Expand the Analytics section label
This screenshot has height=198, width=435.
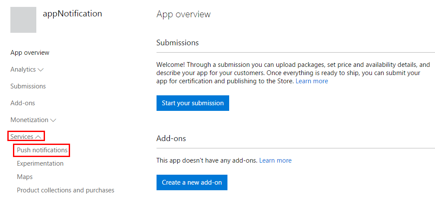[x=23, y=69]
